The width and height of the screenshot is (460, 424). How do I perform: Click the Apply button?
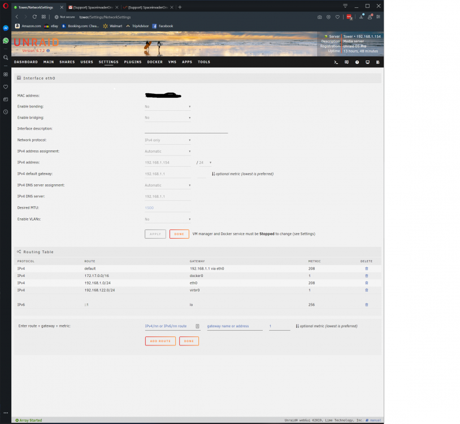pyautogui.click(x=155, y=234)
